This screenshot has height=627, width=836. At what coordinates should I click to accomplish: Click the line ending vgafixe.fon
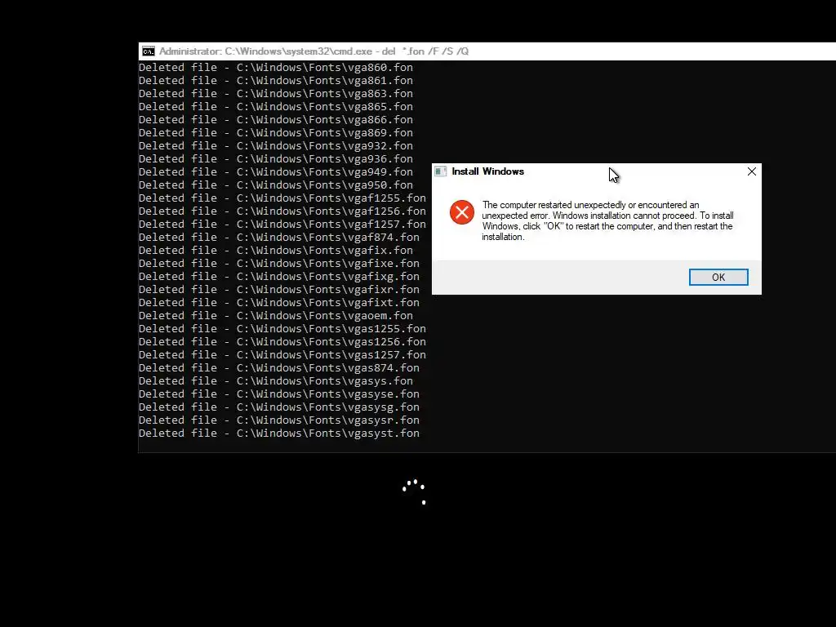point(279,264)
